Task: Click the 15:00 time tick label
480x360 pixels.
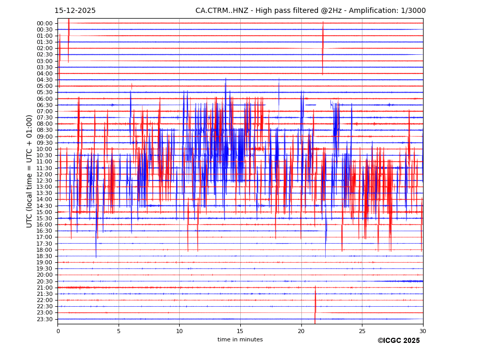Action: coord(45,212)
